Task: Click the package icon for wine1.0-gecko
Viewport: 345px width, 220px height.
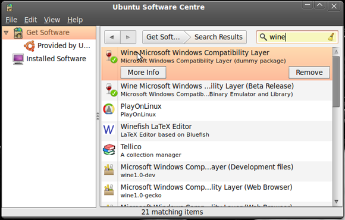Action: click(x=109, y=190)
